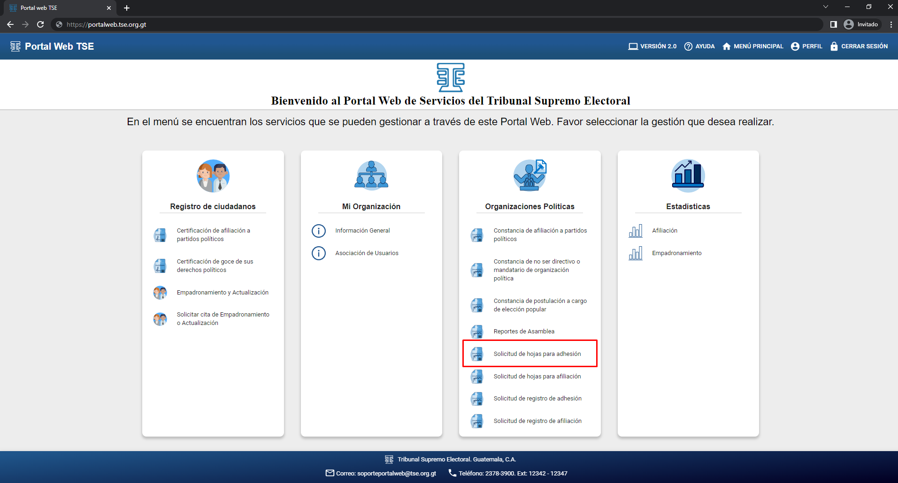898x483 pixels.
Task: Open Solicitud de hojas para adhesión
Action: [537, 354]
